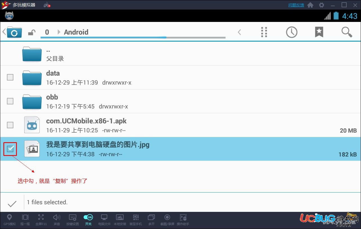Click the data folder date 16-12-29 上午11:39
The image size is (361, 229).
72,83
